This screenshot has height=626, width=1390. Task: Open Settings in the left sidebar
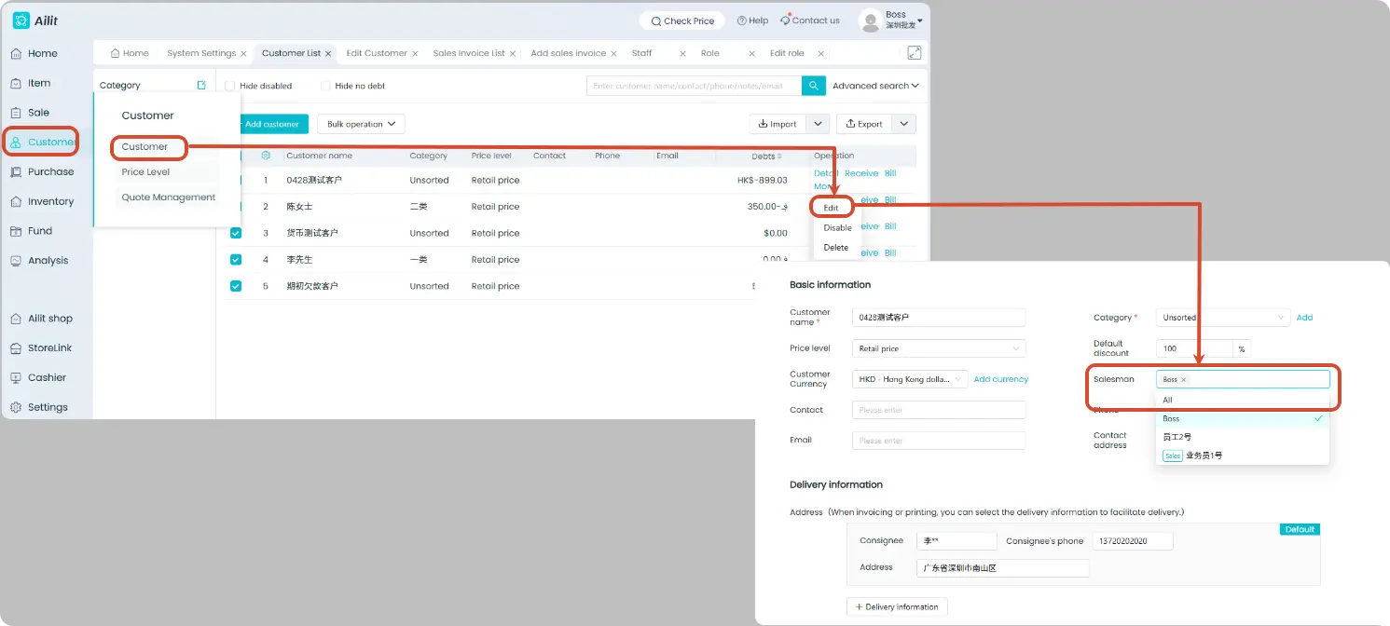(39, 407)
